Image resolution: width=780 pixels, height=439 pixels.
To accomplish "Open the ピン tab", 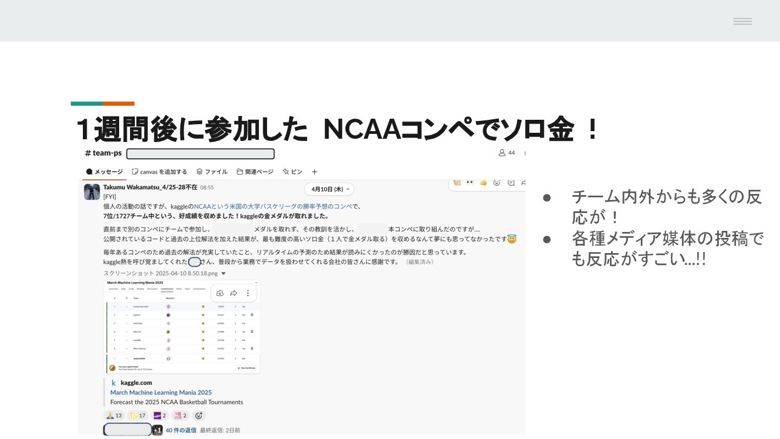I will click(x=292, y=172).
